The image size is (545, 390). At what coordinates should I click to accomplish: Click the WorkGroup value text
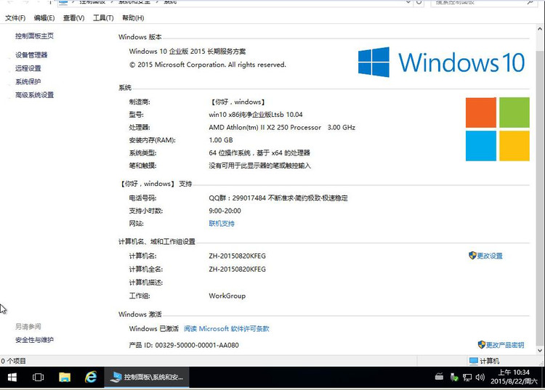tap(227, 296)
